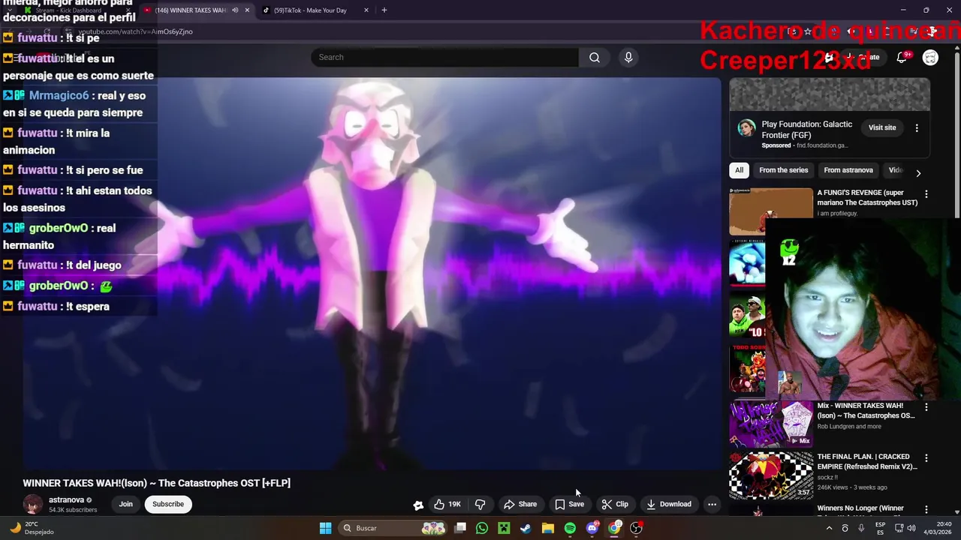Viewport: 961px width, 540px height.
Task: Open options for Winners No Longer video
Action: point(926,510)
